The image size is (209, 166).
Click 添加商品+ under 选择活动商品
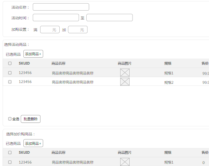click(33, 54)
